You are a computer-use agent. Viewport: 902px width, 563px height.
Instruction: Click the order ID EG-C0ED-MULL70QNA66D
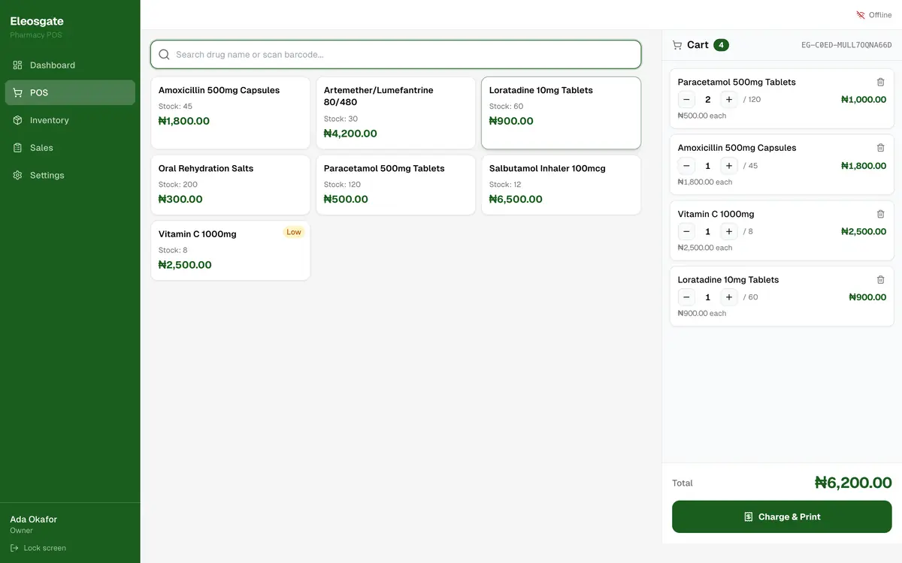pyautogui.click(x=846, y=45)
